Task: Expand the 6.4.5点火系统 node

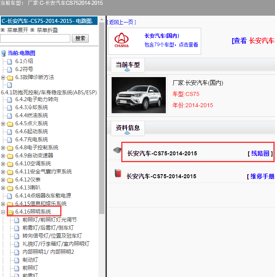Action: click(3, 124)
